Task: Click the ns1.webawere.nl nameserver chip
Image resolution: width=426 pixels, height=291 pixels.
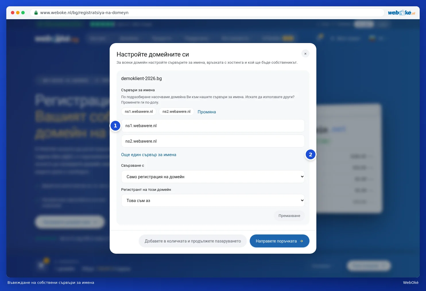Action: pyautogui.click(x=139, y=112)
